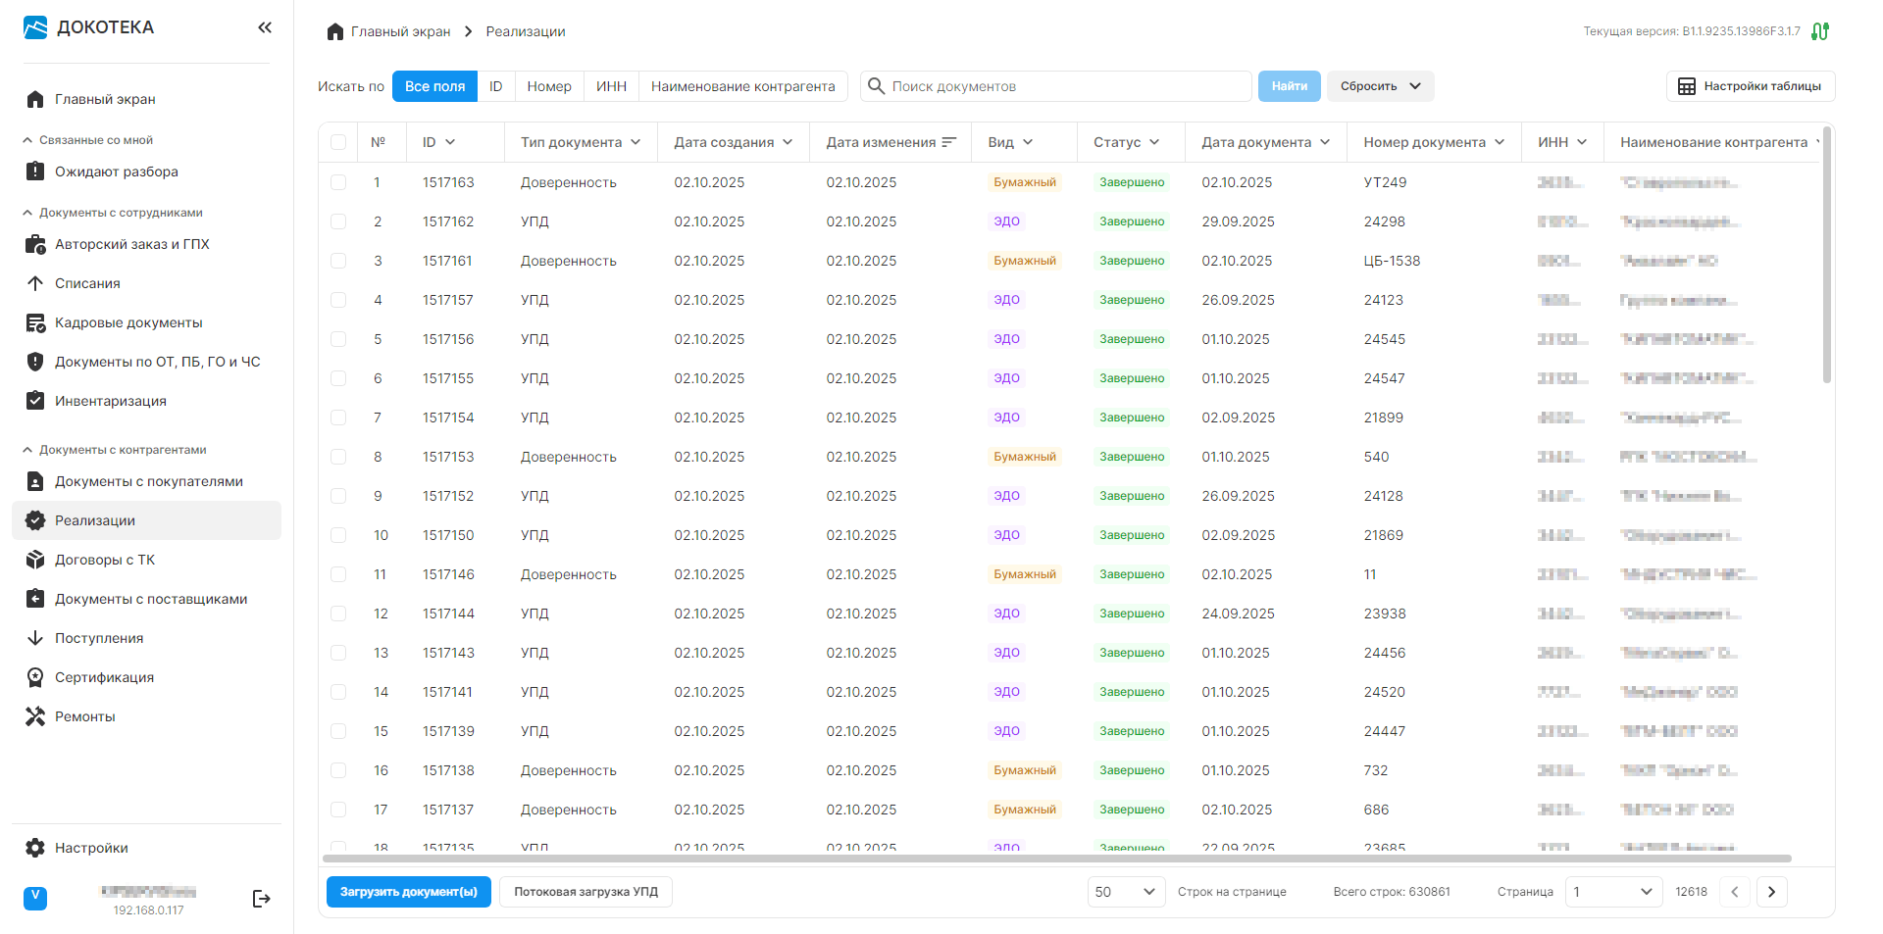Open Ремонты tools icon in the sidebar
Screen dimensions: 1883x934
click(35, 716)
